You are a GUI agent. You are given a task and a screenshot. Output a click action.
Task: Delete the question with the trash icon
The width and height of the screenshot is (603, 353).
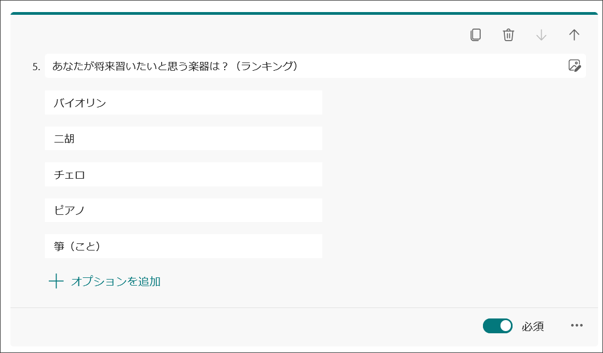pos(508,35)
